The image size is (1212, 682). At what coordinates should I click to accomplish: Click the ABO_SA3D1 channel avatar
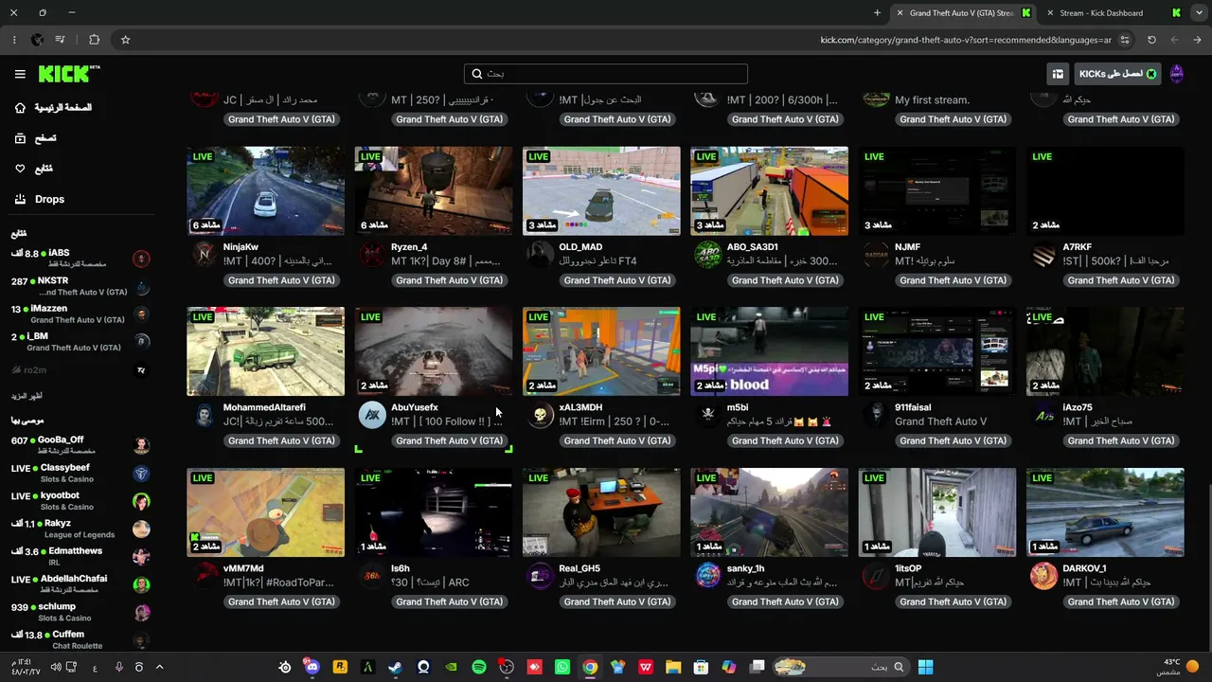(x=707, y=254)
